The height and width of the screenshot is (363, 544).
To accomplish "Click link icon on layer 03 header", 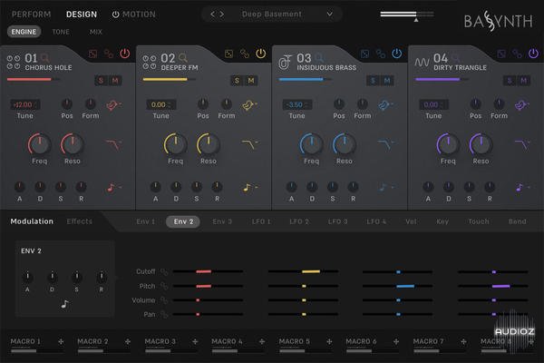I will click(x=381, y=54).
